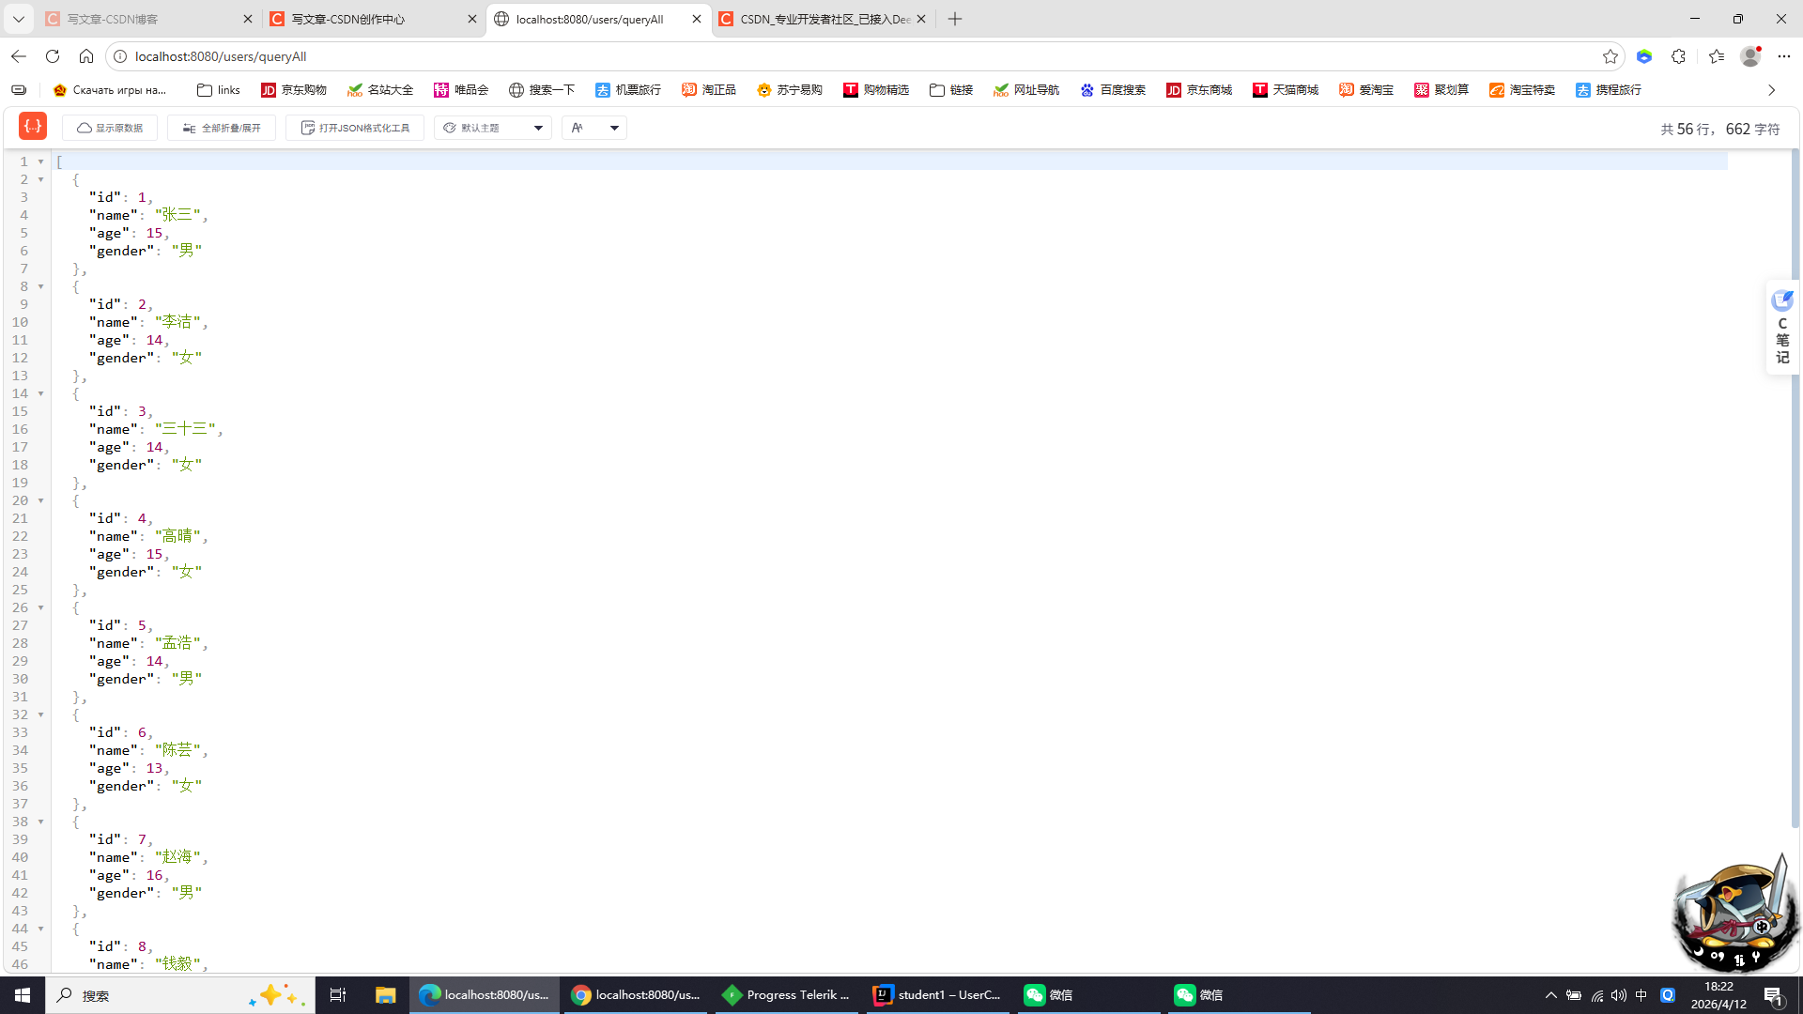Click 打开JSON格式化工具 button

point(355,128)
